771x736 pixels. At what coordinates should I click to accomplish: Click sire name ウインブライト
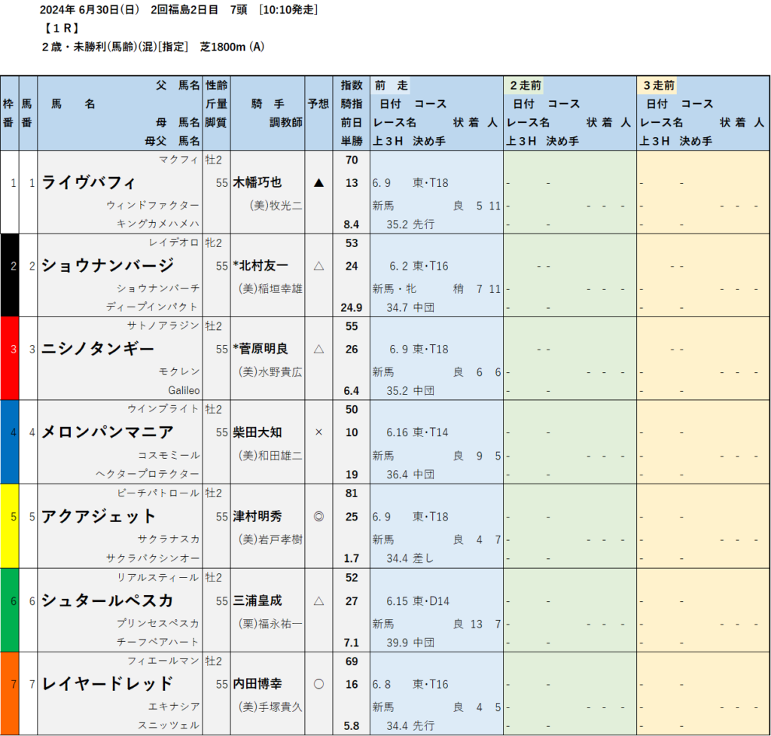coord(163,409)
